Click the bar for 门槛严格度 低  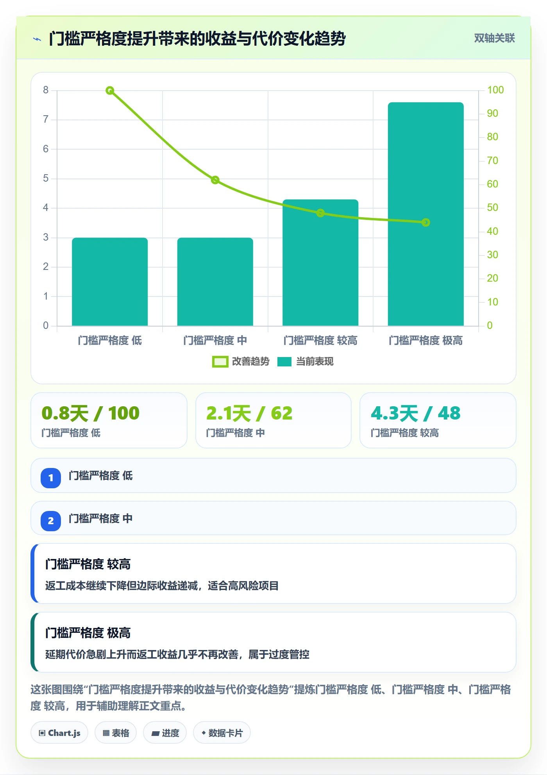tap(110, 282)
